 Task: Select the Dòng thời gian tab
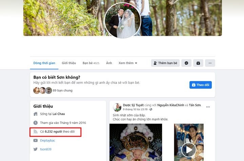pos(44,63)
